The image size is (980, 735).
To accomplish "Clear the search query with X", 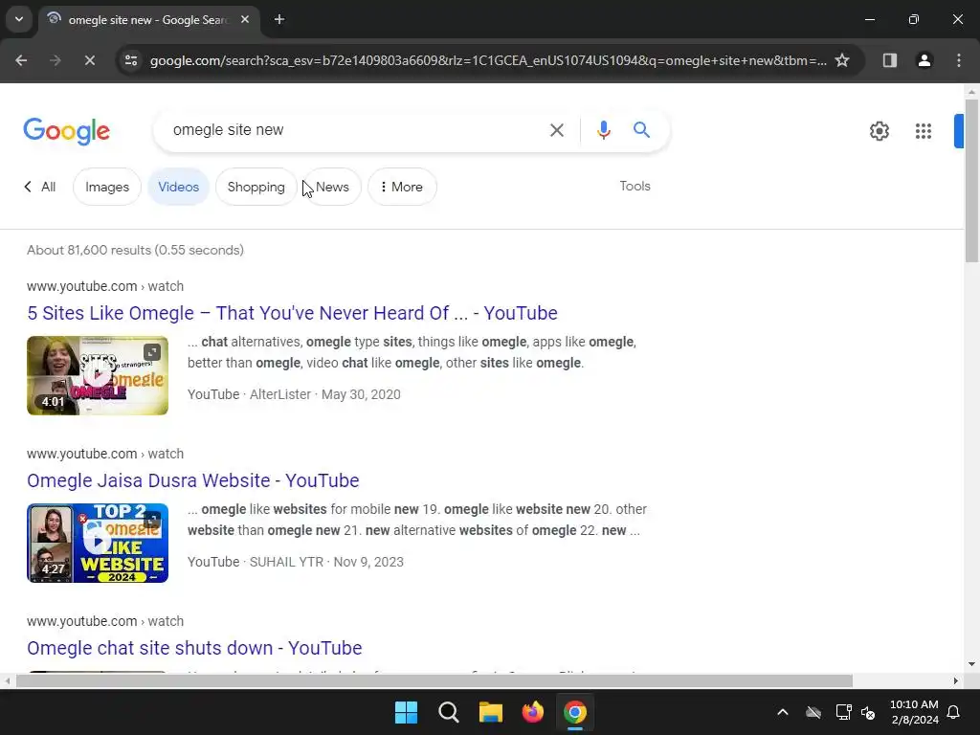I will 556,130.
